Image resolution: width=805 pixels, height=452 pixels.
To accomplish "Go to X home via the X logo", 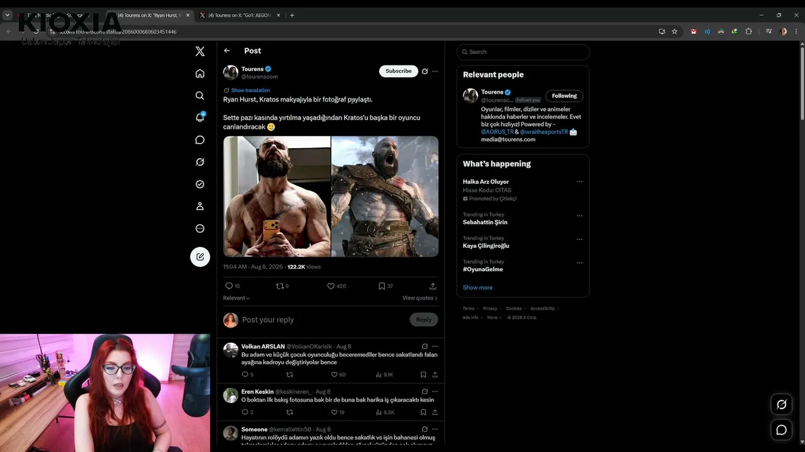I will point(200,51).
